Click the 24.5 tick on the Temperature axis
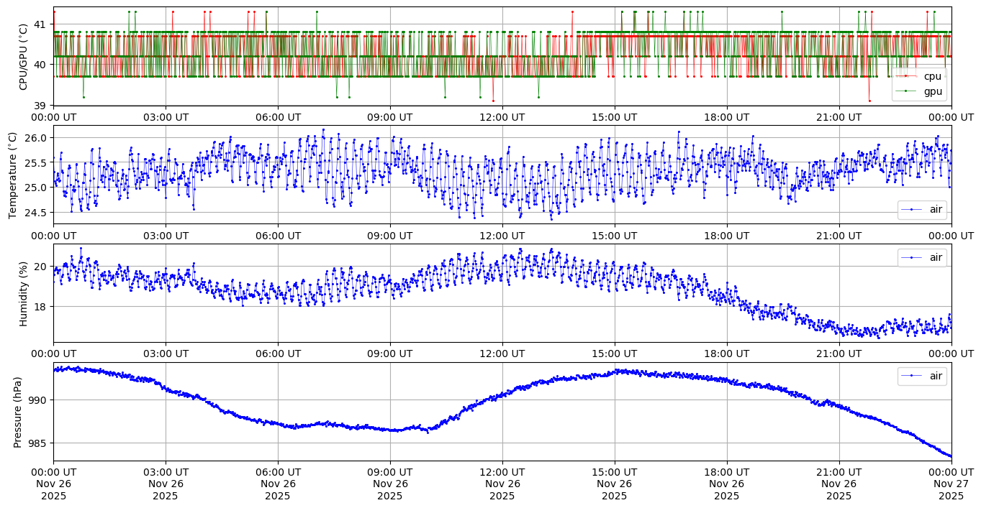 pyautogui.click(x=36, y=213)
